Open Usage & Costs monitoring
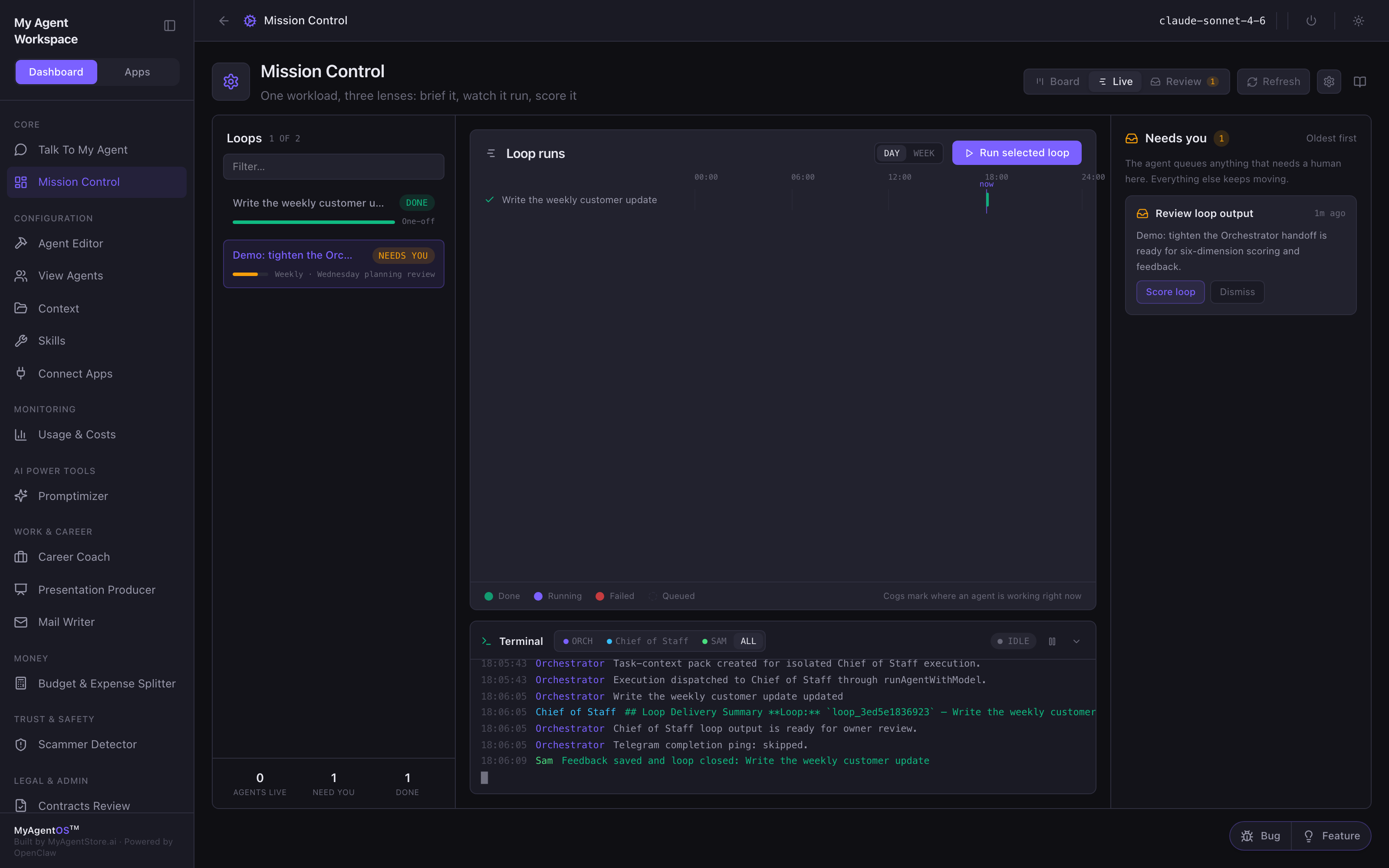This screenshot has width=1389, height=868. 96,434
